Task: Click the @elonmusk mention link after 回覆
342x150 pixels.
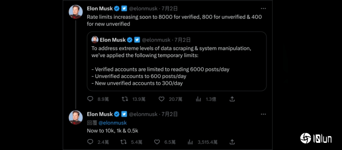Action: [x=112, y=123]
